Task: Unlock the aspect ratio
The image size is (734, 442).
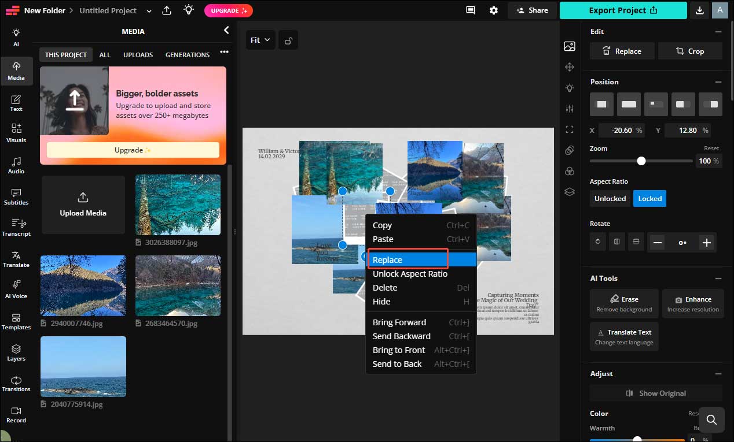Action: pos(610,198)
